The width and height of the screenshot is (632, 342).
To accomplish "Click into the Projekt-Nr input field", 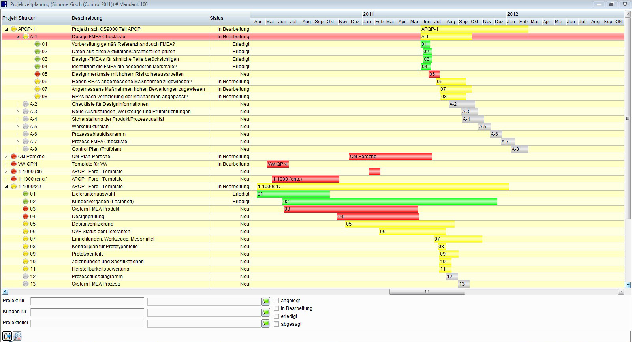I will [x=87, y=301].
